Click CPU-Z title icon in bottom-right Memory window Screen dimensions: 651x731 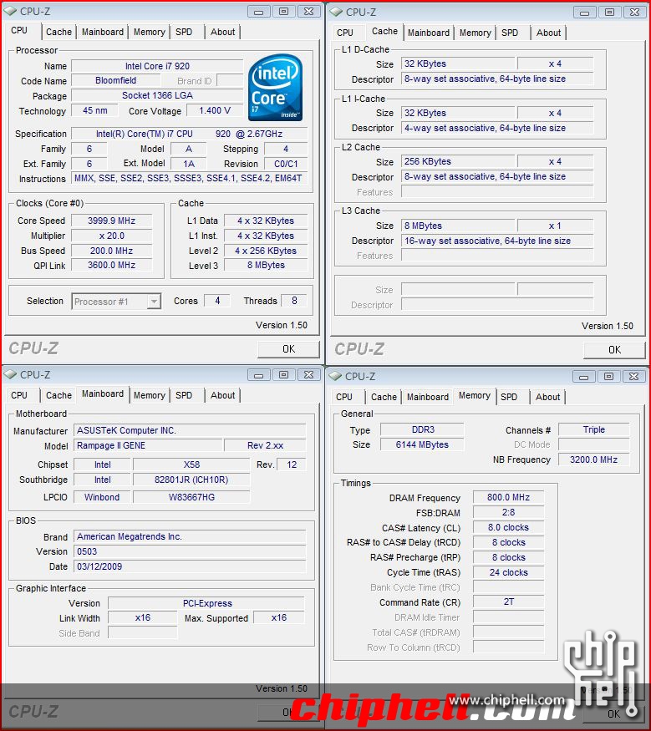336,376
